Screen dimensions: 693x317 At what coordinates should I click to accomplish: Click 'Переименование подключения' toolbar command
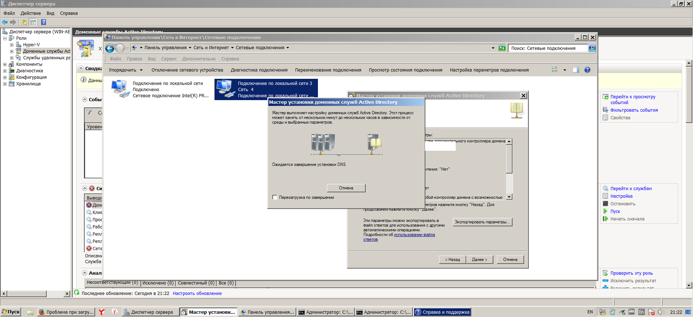click(328, 70)
